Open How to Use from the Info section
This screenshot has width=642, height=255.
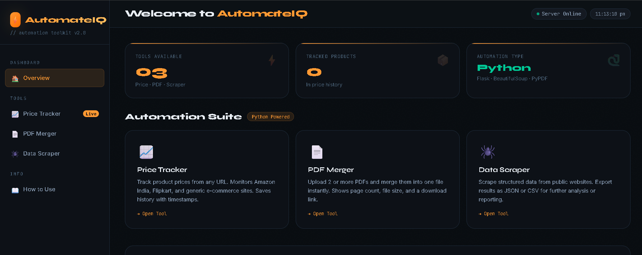[39, 189]
